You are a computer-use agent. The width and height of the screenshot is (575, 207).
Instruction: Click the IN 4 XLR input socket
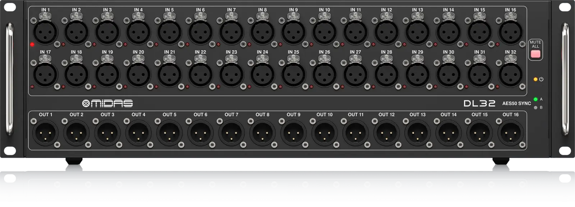click(x=138, y=32)
